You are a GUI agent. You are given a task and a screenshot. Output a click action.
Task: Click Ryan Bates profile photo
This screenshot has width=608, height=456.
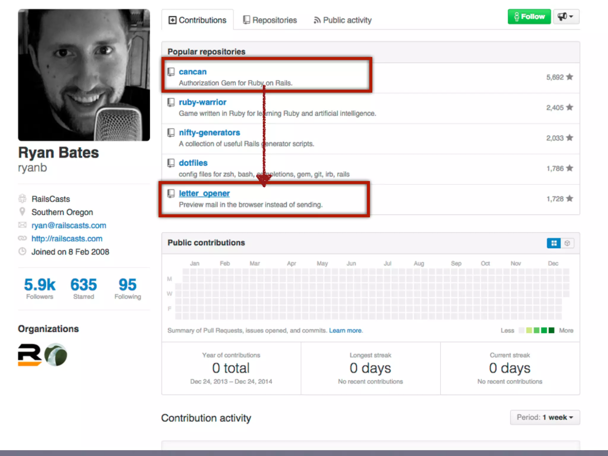(x=84, y=75)
